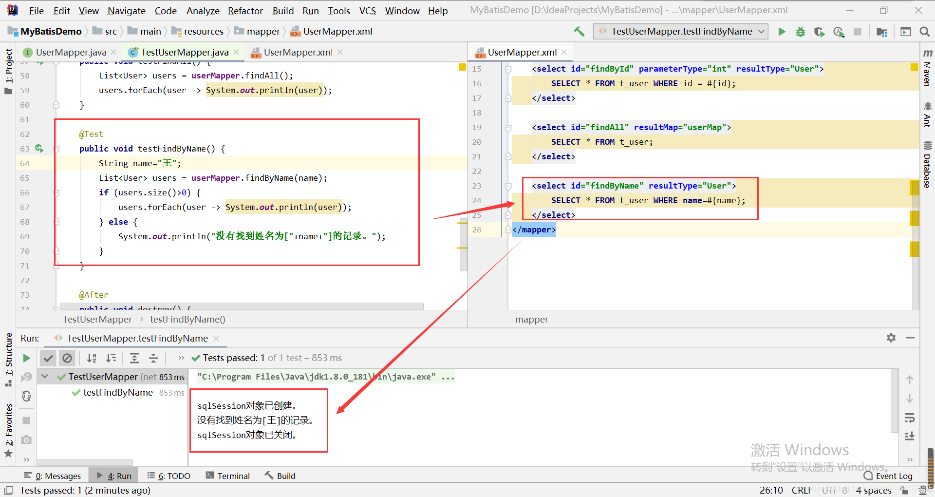Jump to next console occurrence with the down arrow
935x497 pixels.
(910, 399)
